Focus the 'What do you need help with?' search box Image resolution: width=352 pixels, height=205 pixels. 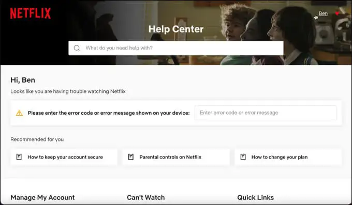(176, 48)
